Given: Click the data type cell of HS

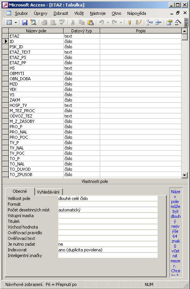Looking at the screenshot, I should (82, 68).
